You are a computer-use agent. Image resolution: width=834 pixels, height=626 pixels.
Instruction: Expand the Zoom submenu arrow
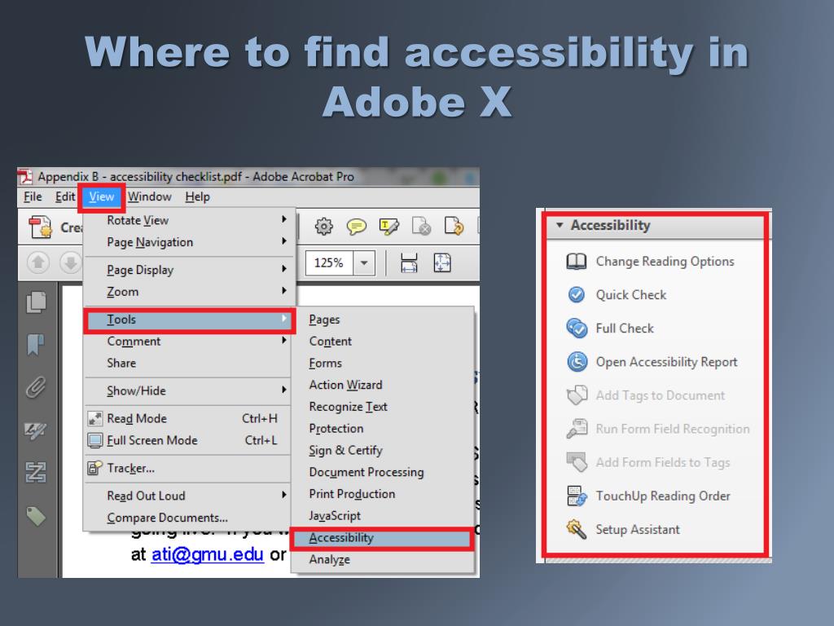[x=284, y=291]
